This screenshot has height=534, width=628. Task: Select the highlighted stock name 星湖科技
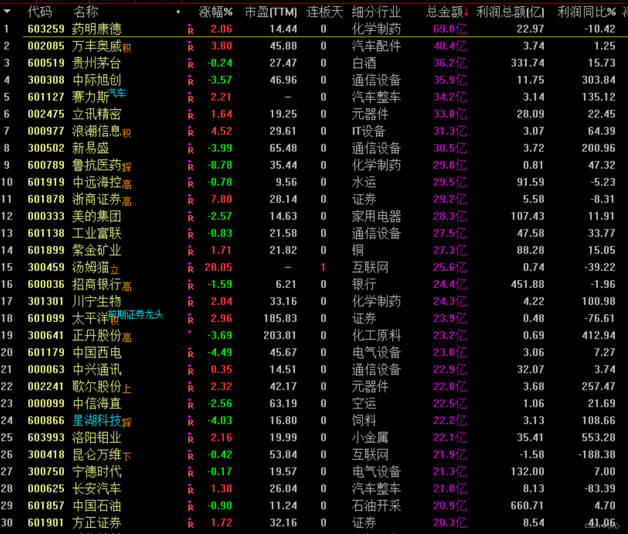[97, 420]
